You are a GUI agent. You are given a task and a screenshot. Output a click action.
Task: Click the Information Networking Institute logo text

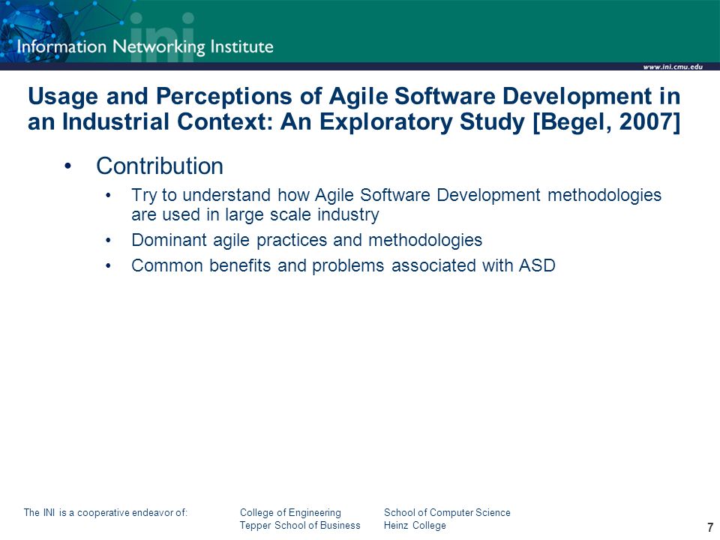(145, 46)
